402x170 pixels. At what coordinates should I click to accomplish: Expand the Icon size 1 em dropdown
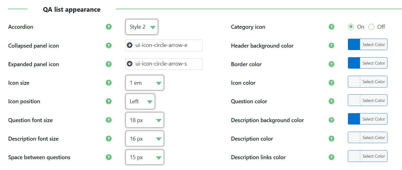[144, 83]
